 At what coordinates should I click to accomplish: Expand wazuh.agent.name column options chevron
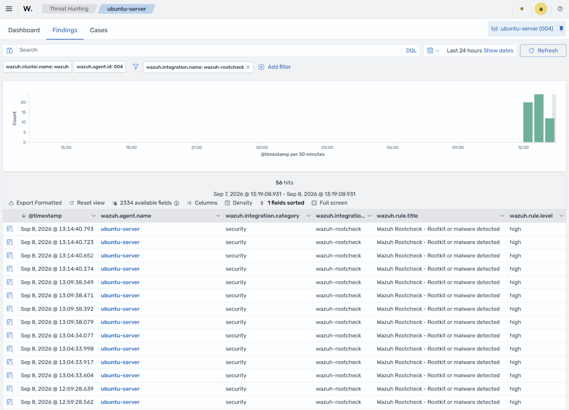218,216
